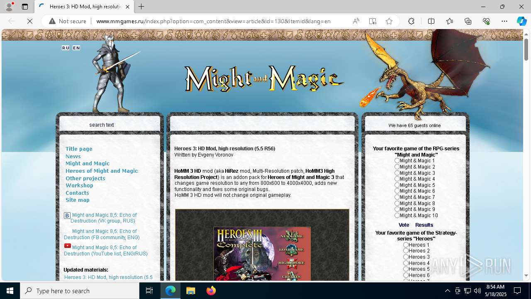Select Might & Magic 1 radio button
531x299 pixels.
click(397, 160)
